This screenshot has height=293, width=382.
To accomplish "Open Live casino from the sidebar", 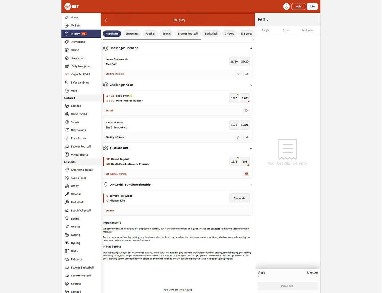I will point(77,58).
